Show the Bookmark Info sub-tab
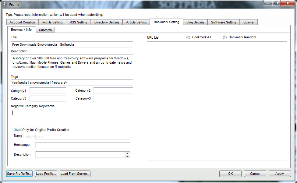Screen dimensions: 297x183 (21, 30)
